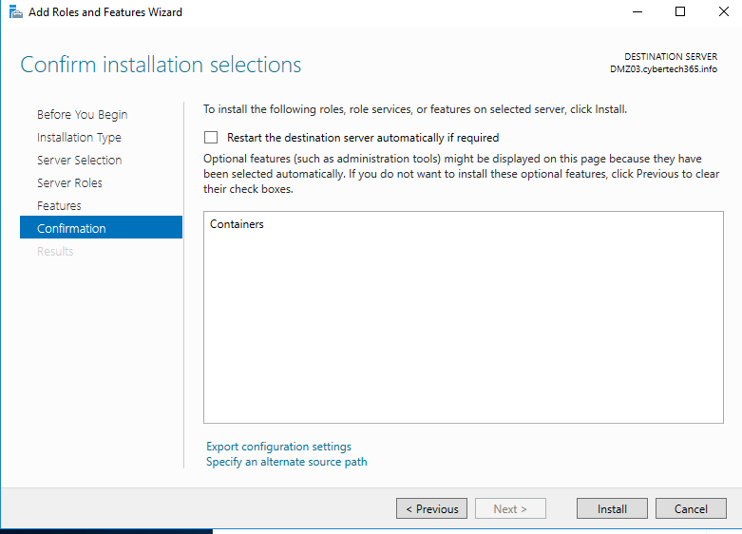742x534 pixels.
Task: Go to the Before You Begin step
Action: point(83,115)
